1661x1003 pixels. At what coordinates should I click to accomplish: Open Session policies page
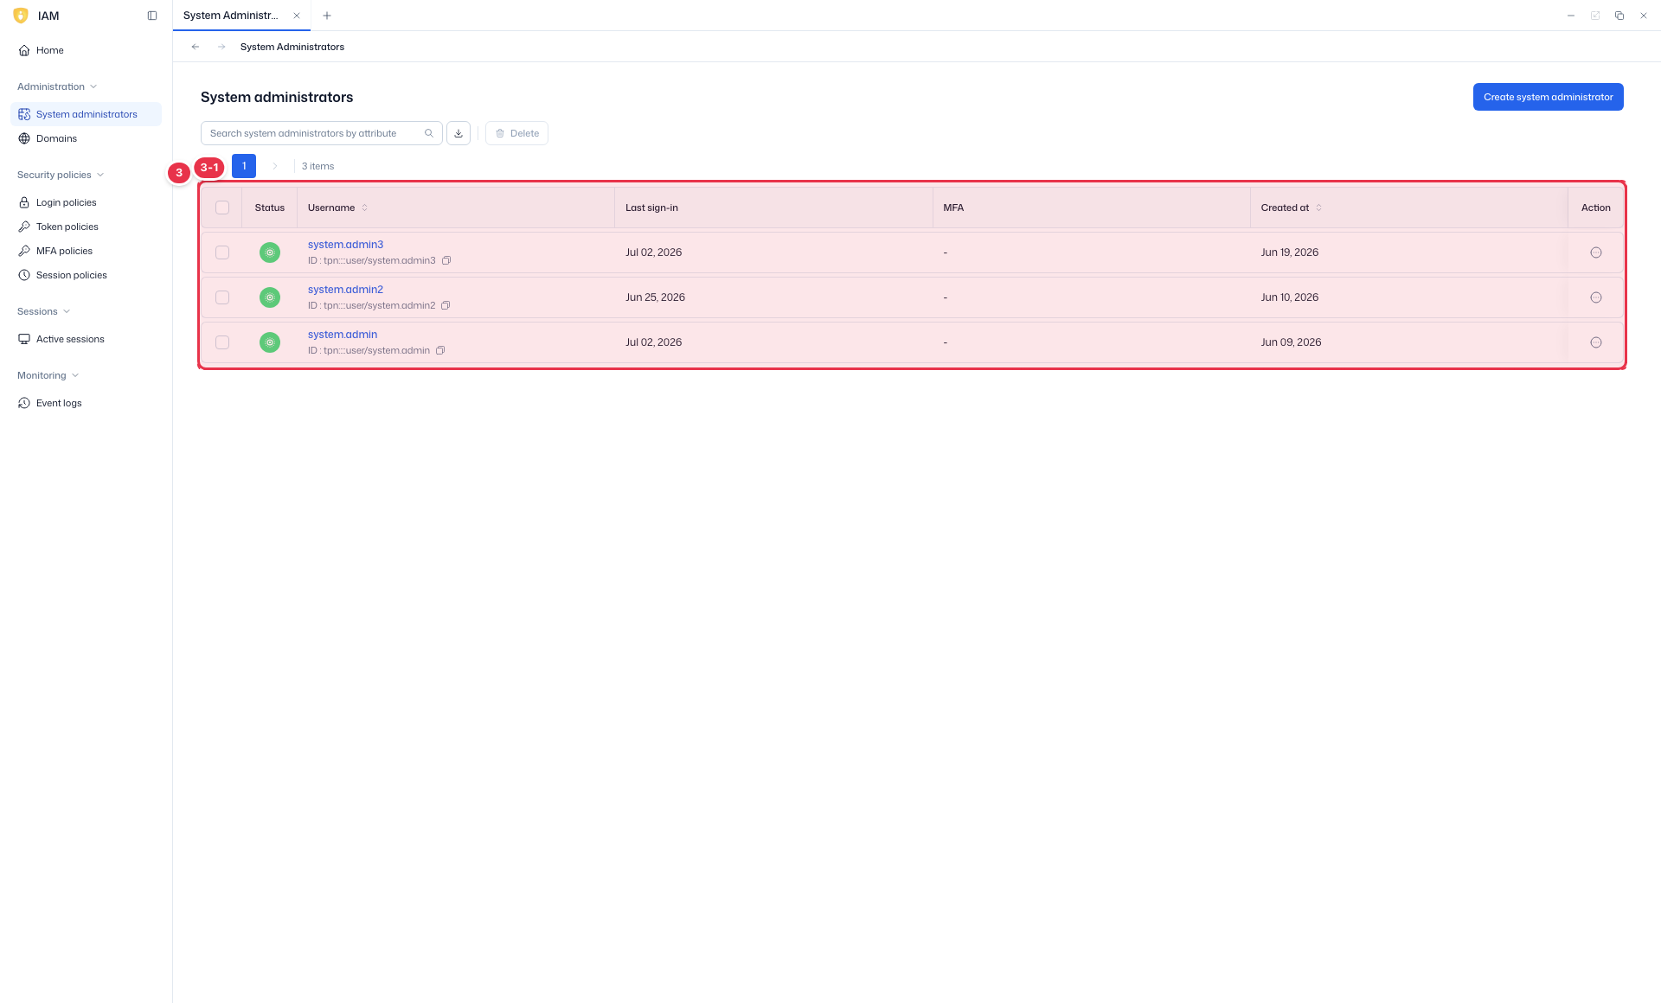[x=86, y=275]
